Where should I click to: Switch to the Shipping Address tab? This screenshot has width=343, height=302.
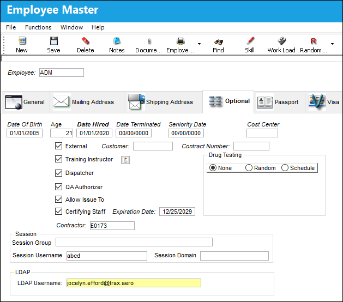pos(163,102)
